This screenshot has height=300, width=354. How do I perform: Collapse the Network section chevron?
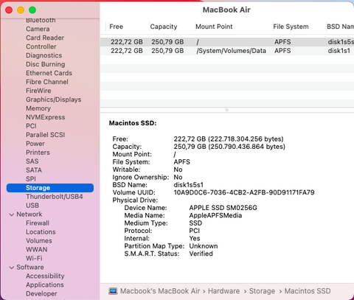pos(11,214)
